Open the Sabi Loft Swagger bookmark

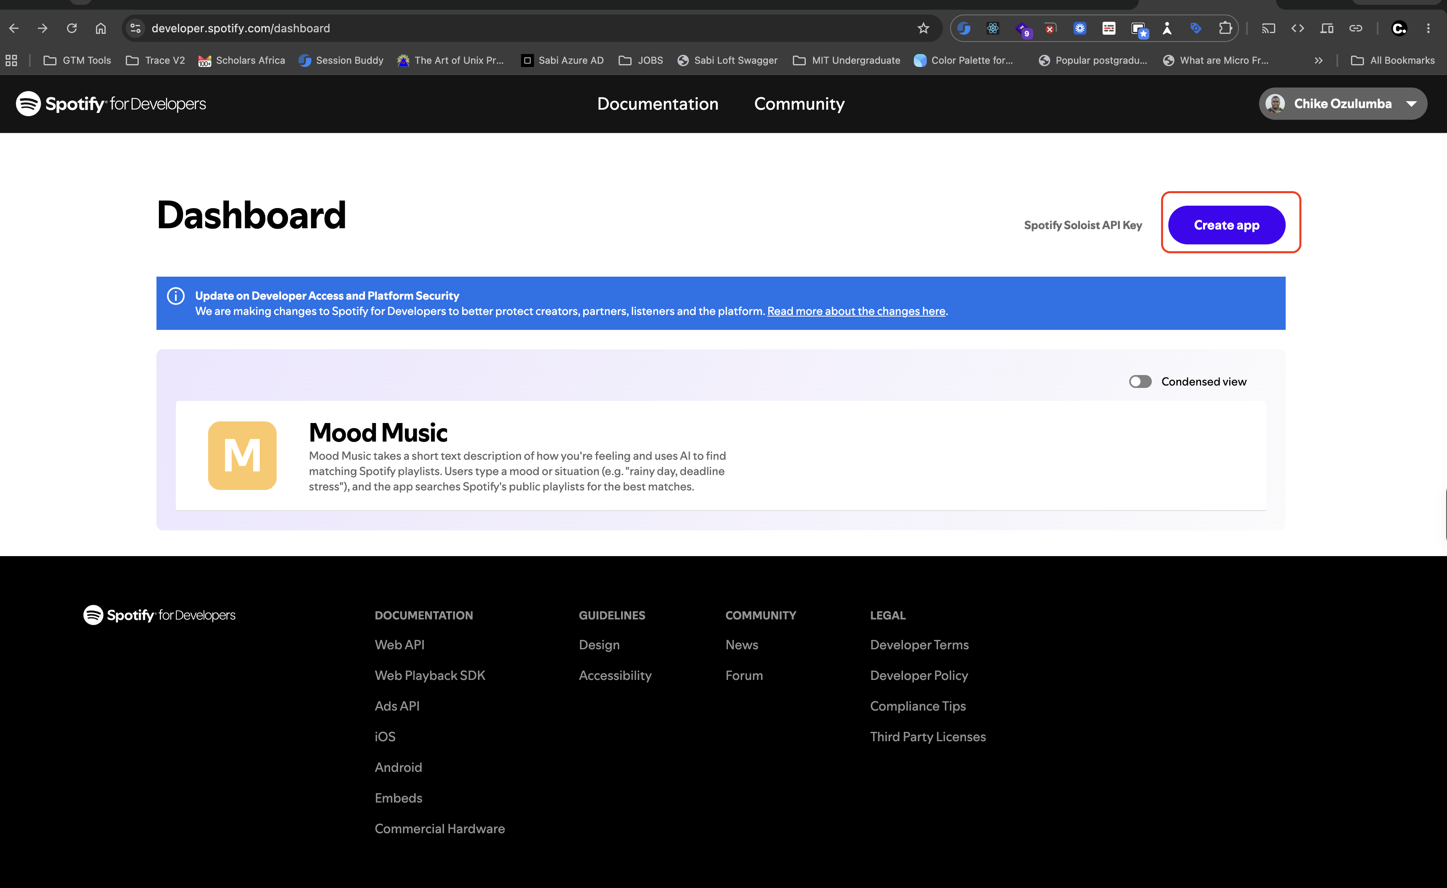point(727,60)
